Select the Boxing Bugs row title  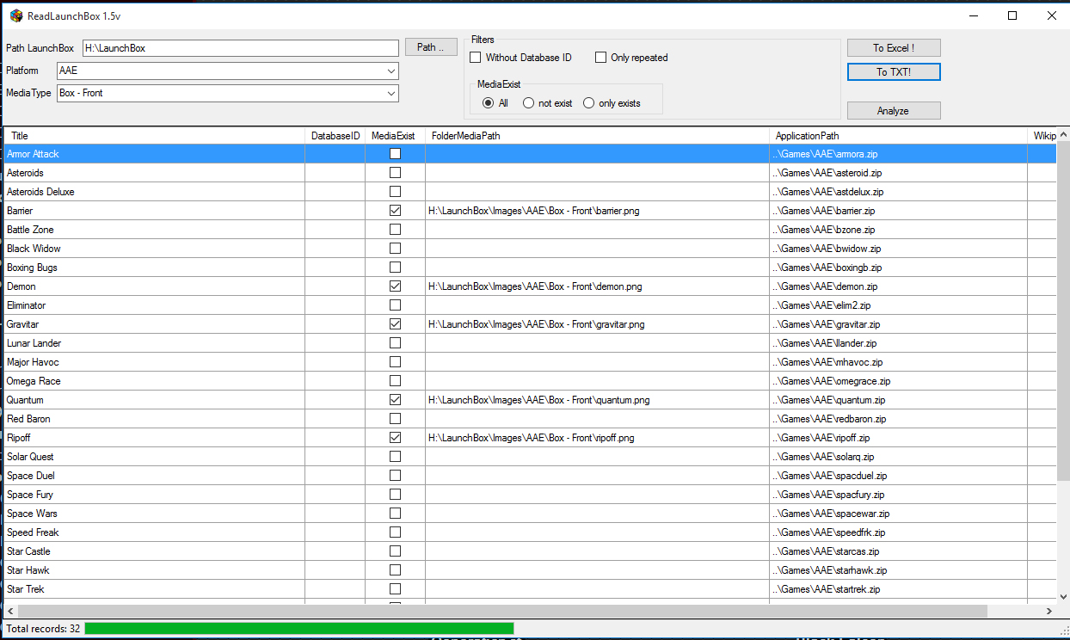[32, 268]
